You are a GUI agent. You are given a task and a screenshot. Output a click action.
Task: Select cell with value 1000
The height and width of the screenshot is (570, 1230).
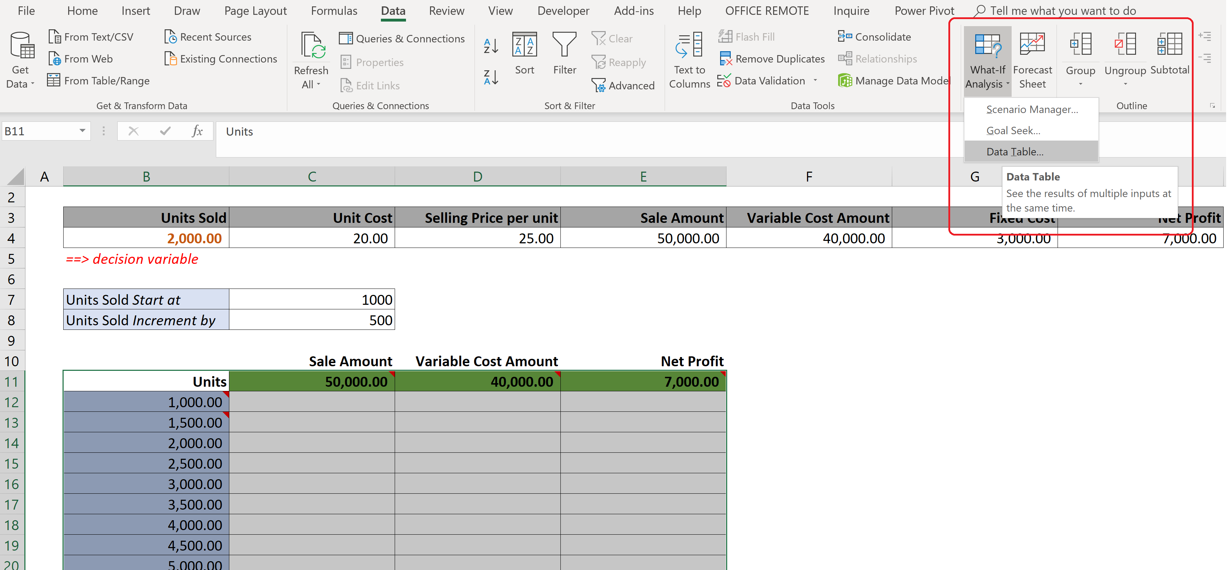(312, 300)
